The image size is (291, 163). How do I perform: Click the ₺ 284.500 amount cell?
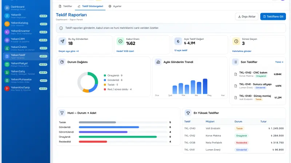click(277, 135)
